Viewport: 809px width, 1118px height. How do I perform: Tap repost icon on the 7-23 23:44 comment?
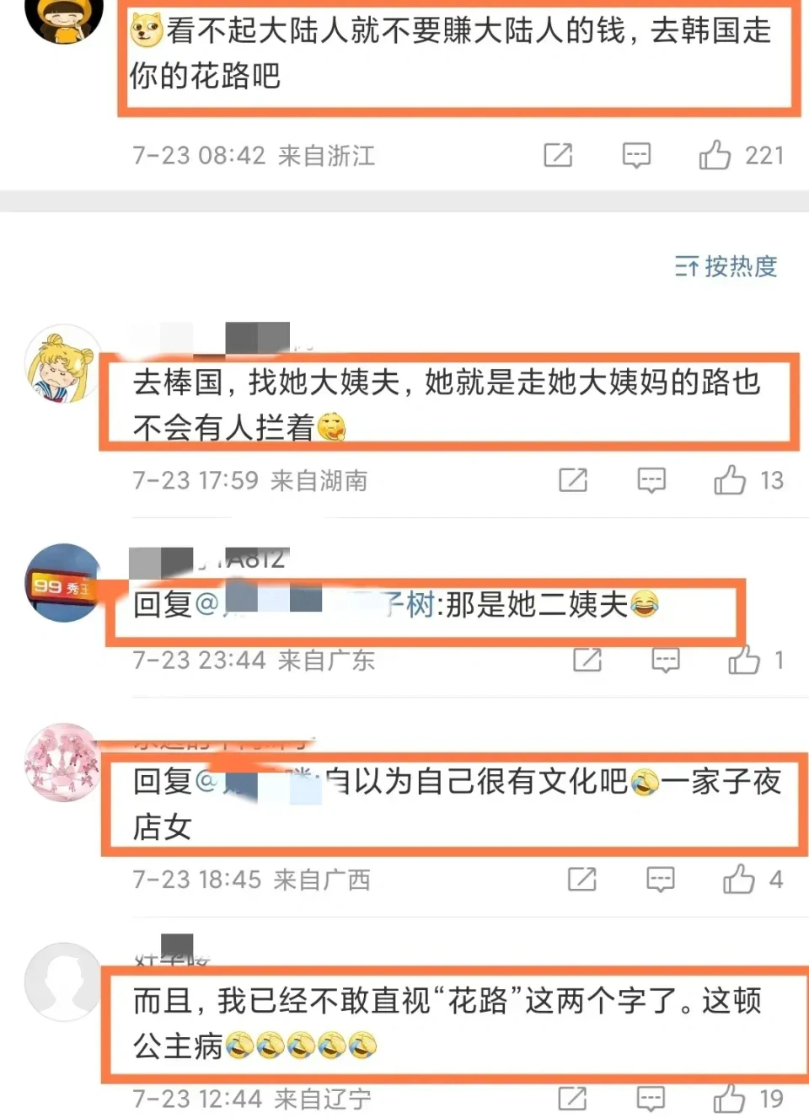(x=587, y=660)
